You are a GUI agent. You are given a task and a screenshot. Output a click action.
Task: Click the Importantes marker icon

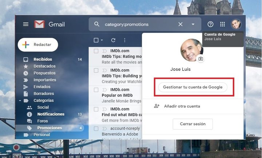click(x=26, y=80)
